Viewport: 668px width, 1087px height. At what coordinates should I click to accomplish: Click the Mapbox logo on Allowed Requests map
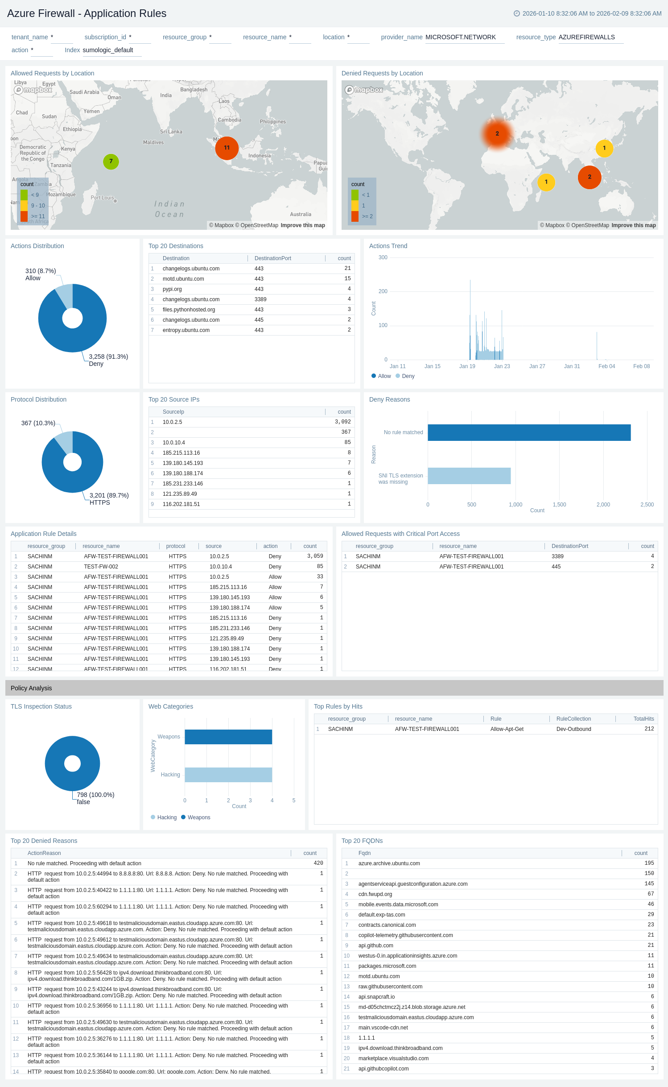pyautogui.click(x=33, y=90)
